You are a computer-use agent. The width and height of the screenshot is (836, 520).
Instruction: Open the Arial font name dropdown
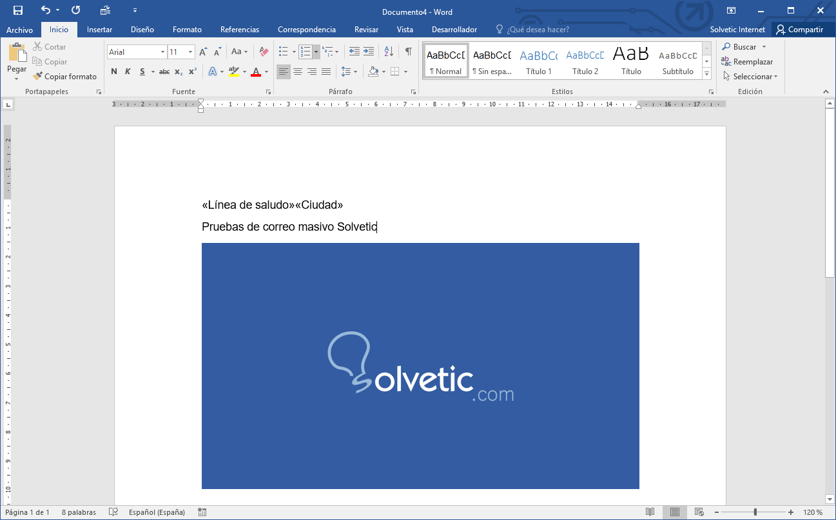(x=162, y=52)
